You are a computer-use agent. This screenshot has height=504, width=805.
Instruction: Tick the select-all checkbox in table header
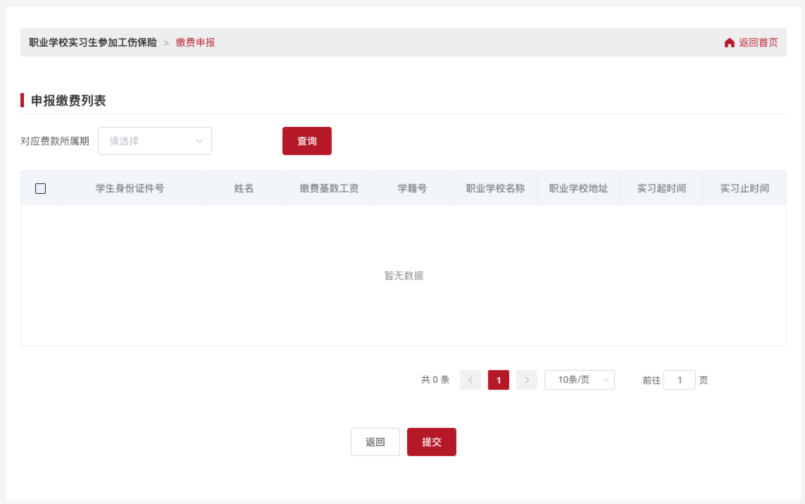pos(40,188)
